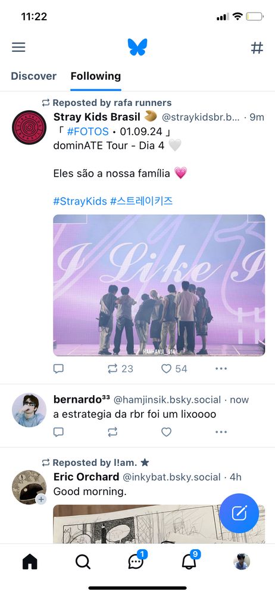Viewport: 275px width, 595px height.
Task: Go to Home in bottom navigation
Action: (x=30, y=562)
